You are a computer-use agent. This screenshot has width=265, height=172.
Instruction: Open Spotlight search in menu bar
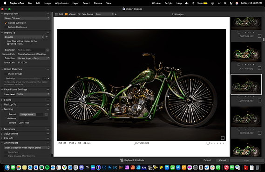(225, 3)
